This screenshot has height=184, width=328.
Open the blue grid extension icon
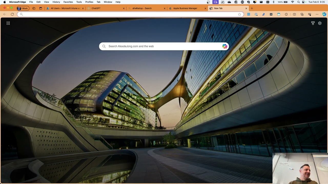[x=249, y=14]
